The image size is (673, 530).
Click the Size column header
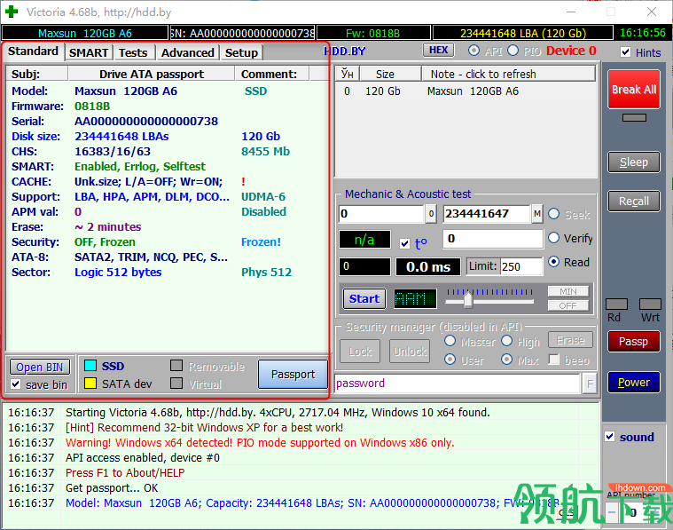click(390, 74)
